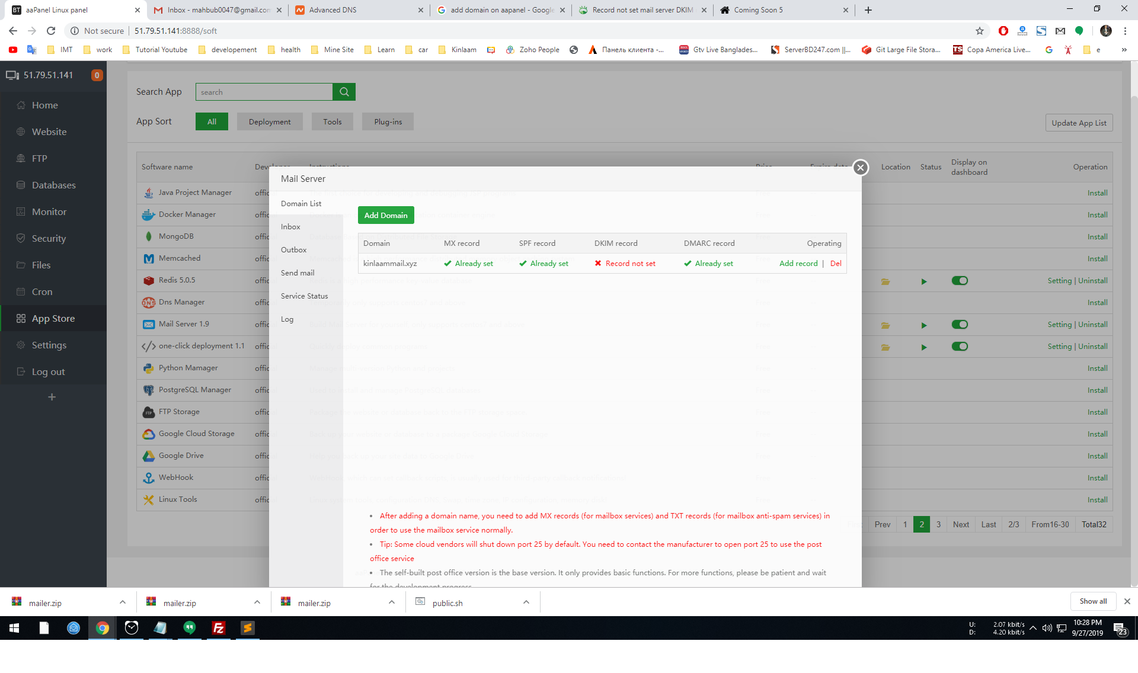This screenshot has width=1138, height=673.
Task: Open one-click deployment folder location
Action: (886, 347)
